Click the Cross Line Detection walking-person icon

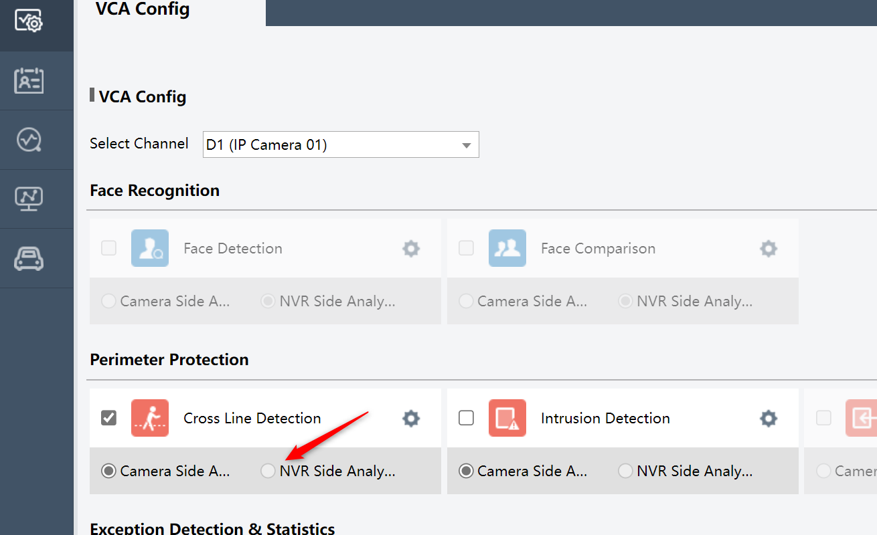pyautogui.click(x=149, y=418)
